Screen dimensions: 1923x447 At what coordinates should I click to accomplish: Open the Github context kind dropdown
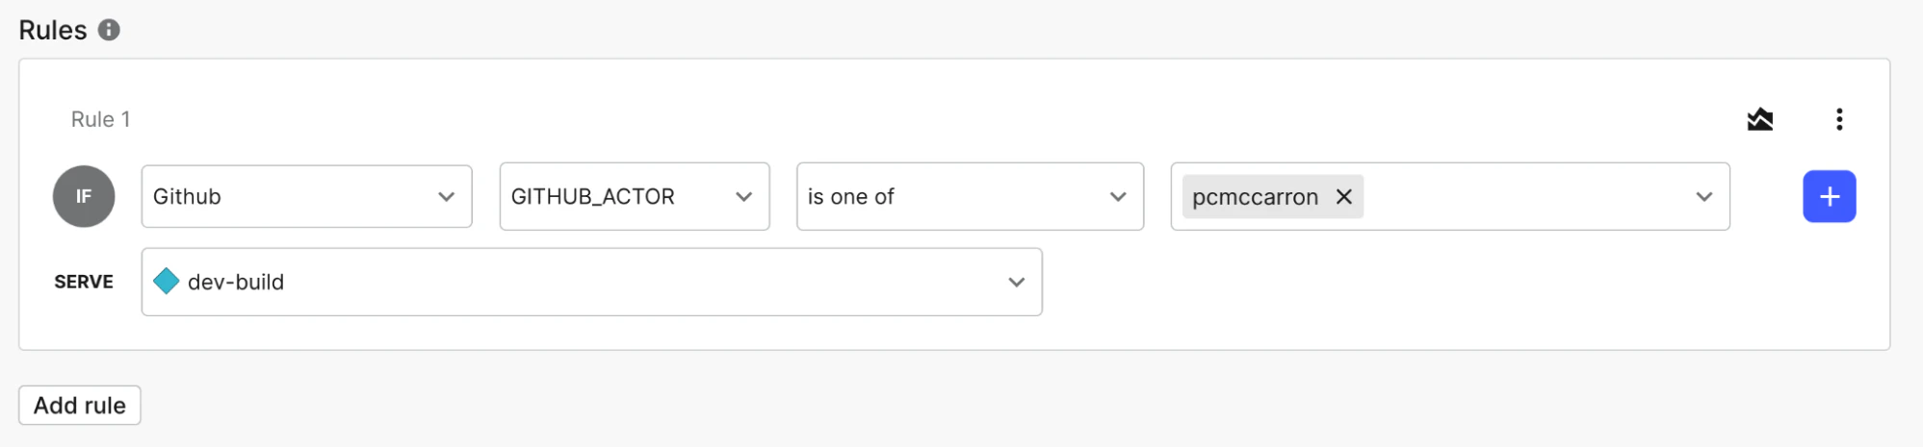(289, 196)
